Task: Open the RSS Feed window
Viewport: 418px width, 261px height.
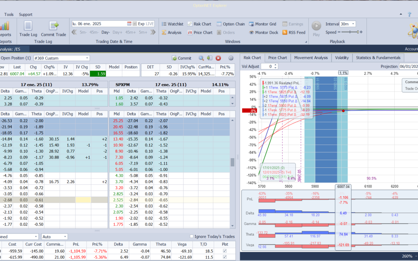Action: [294, 32]
